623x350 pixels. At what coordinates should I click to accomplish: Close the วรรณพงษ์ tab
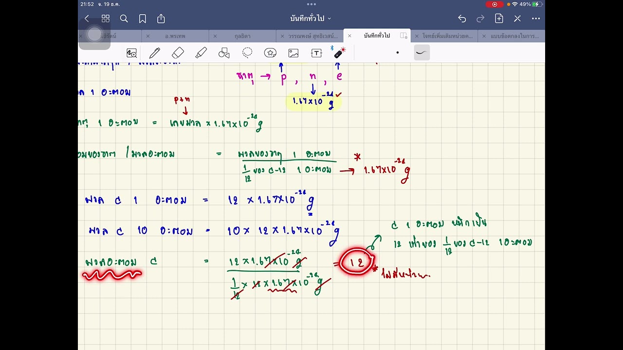click(282, 36)
